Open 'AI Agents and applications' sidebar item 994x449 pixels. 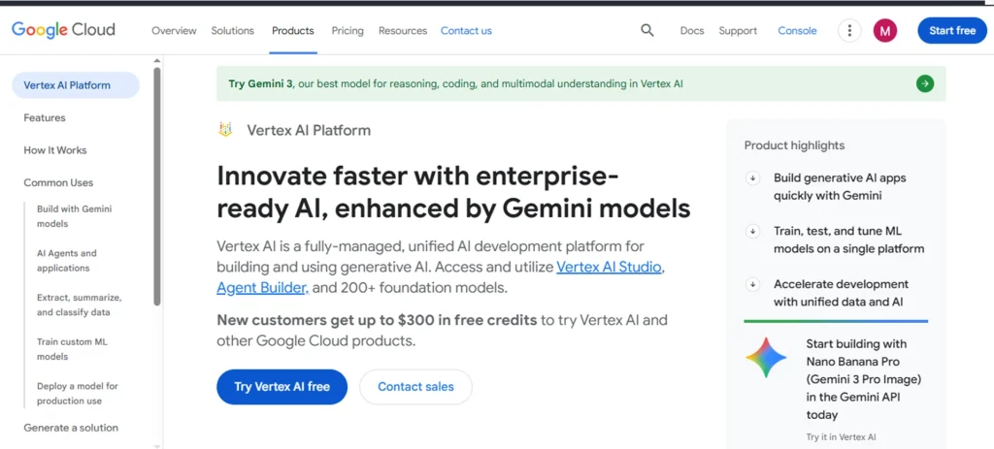pyautogui.click(x=67, y=260)
